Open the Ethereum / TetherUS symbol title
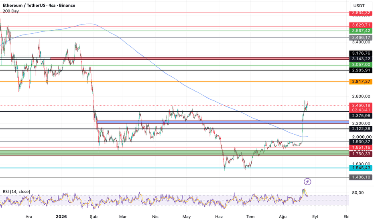The width and height of the screenshot is (374, 221). (39, 5)
